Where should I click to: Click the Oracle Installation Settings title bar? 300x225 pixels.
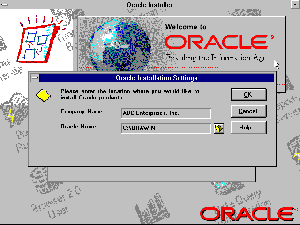pos(156,78)
